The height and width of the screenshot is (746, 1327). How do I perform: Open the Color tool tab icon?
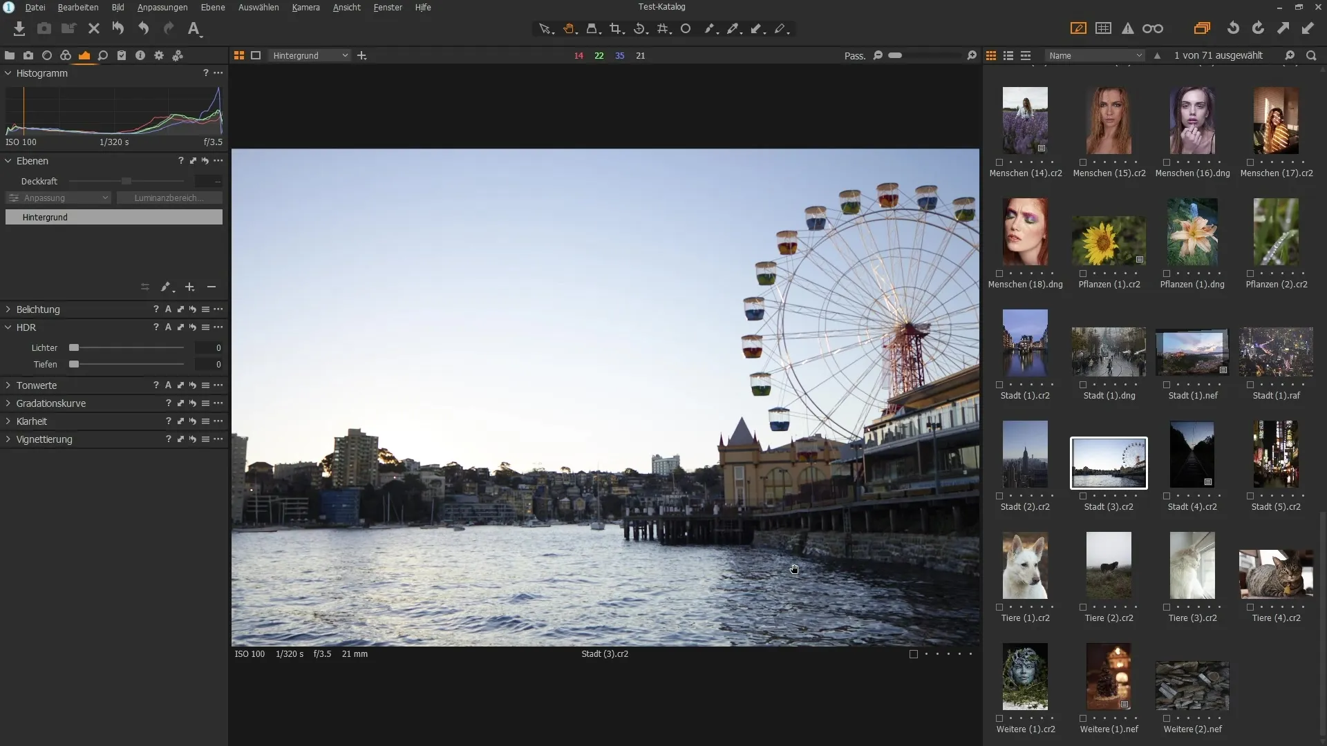(x=65, y=55)
